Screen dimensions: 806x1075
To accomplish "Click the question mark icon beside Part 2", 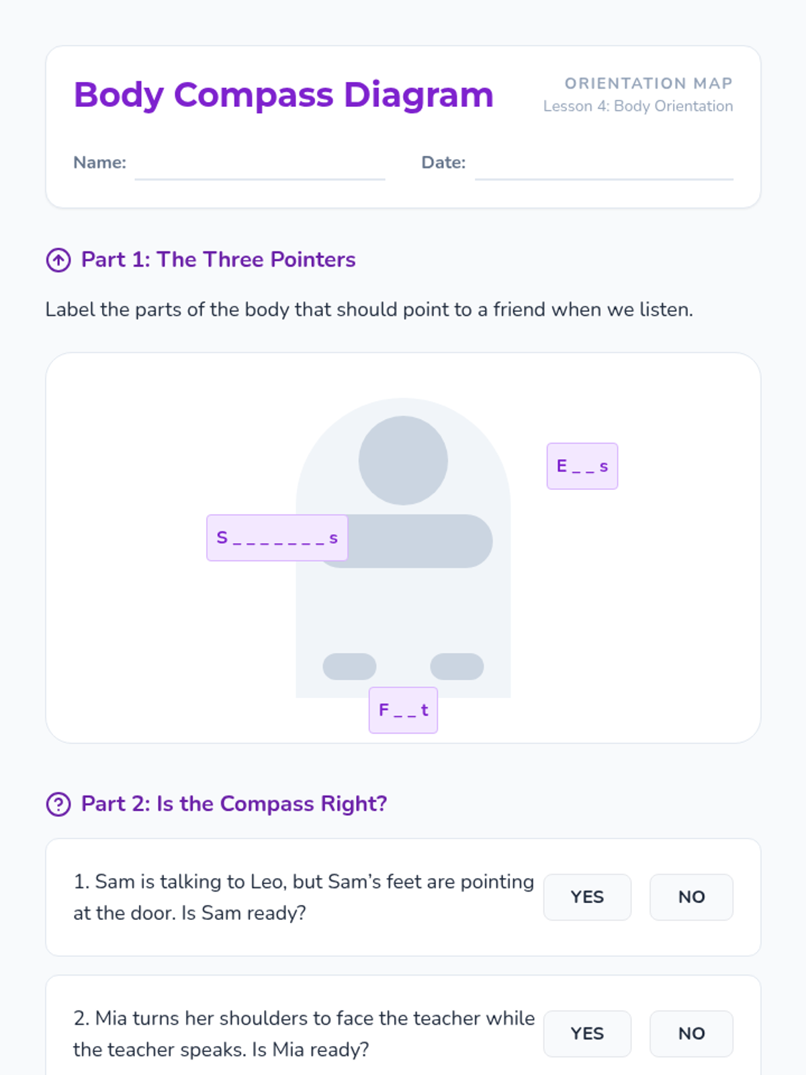I will [x=58, y=804].
